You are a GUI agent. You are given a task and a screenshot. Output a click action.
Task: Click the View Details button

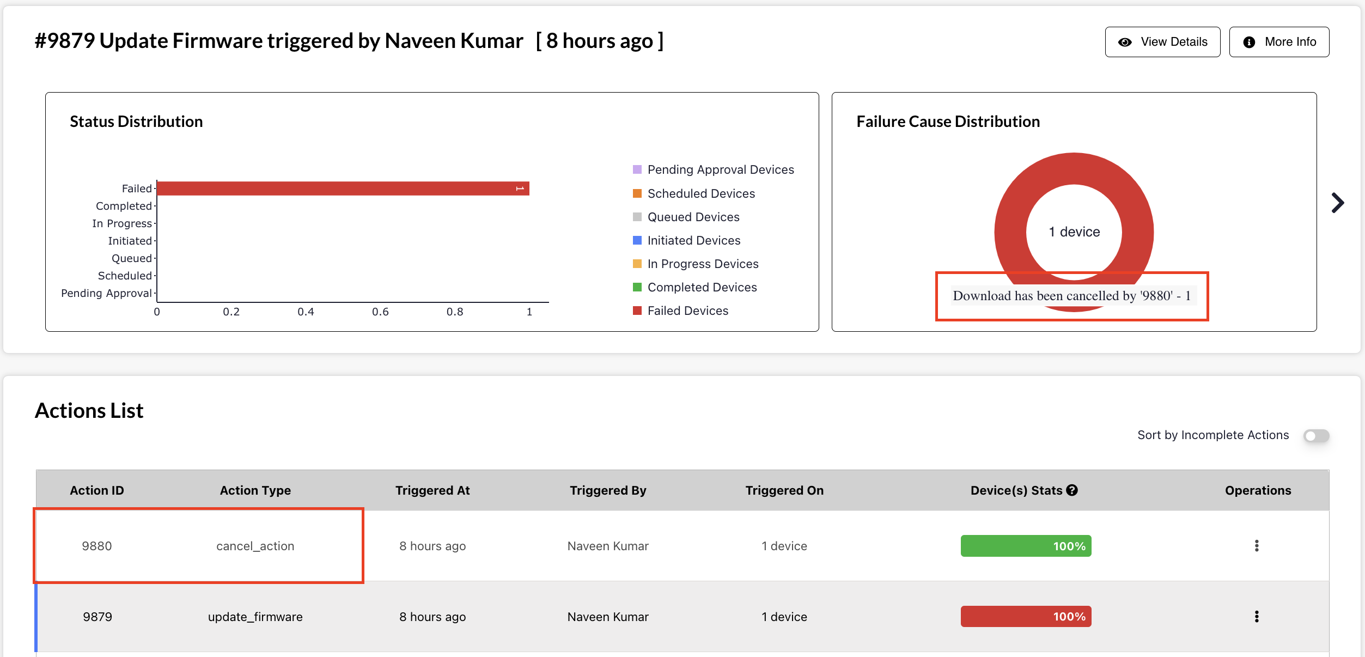(x=1162, y=42)
